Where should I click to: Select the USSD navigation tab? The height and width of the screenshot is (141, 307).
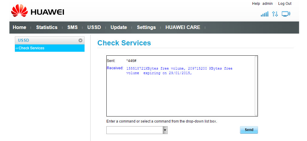click(94, 28)
